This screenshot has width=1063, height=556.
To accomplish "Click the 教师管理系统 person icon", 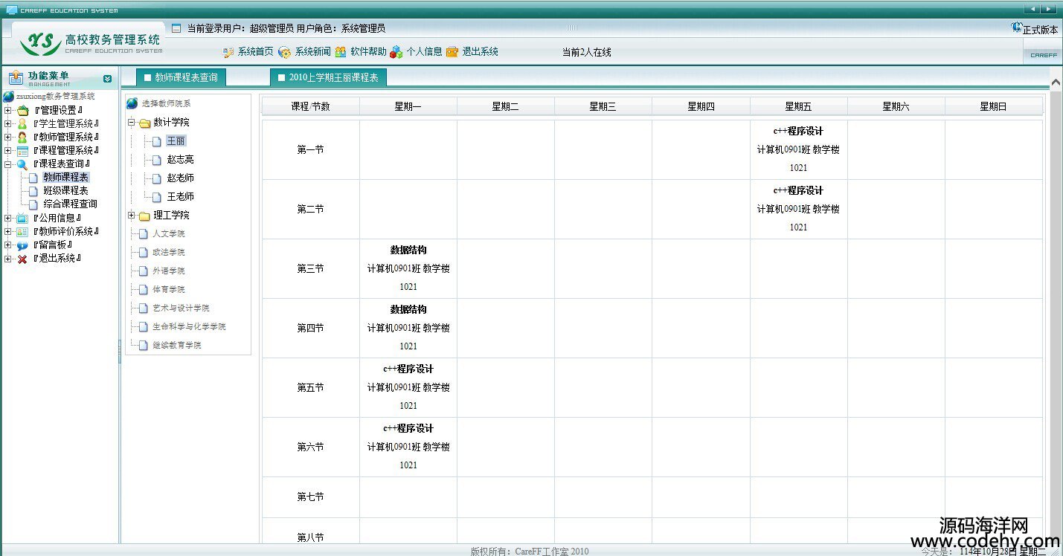I will (22, 138).
